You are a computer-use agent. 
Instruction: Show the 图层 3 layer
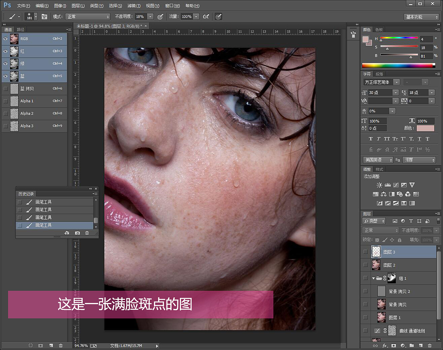365,252
